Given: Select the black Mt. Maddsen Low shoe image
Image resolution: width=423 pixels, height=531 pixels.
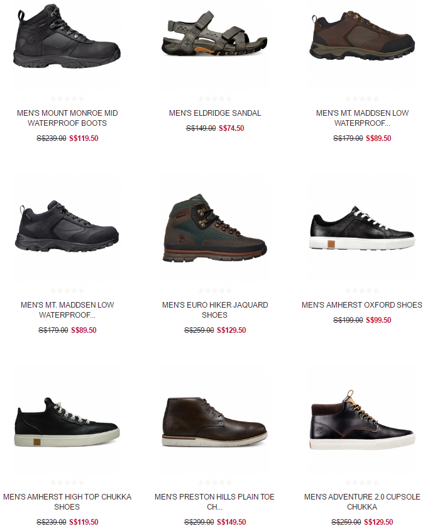Looking at the screenshot, I should point(67,228).
